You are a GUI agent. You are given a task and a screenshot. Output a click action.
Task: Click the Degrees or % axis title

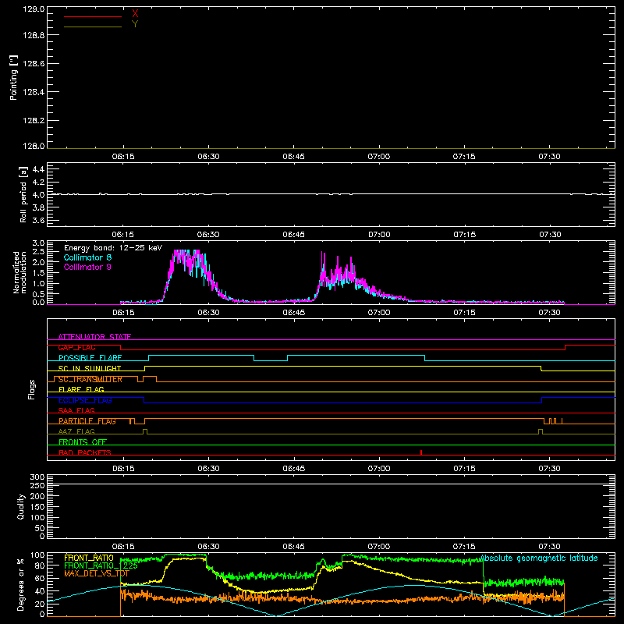[21, 584]
